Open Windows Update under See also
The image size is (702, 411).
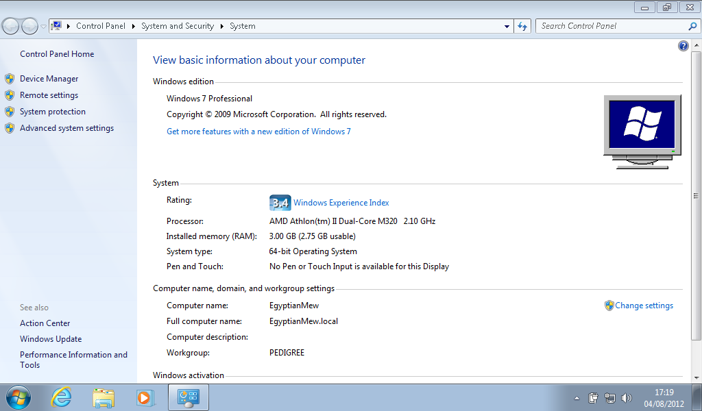51,339
